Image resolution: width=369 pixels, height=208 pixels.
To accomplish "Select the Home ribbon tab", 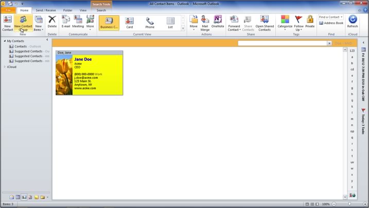I will point(24,10).
